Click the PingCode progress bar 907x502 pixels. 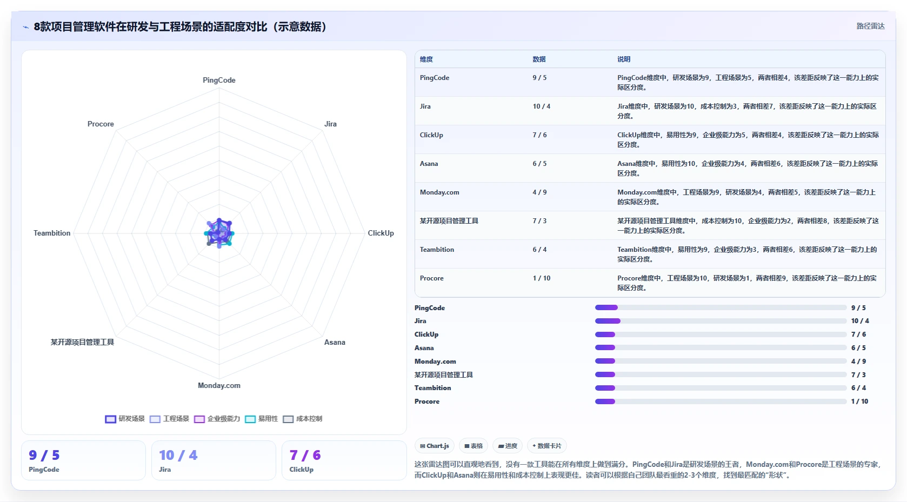point(721,307)
